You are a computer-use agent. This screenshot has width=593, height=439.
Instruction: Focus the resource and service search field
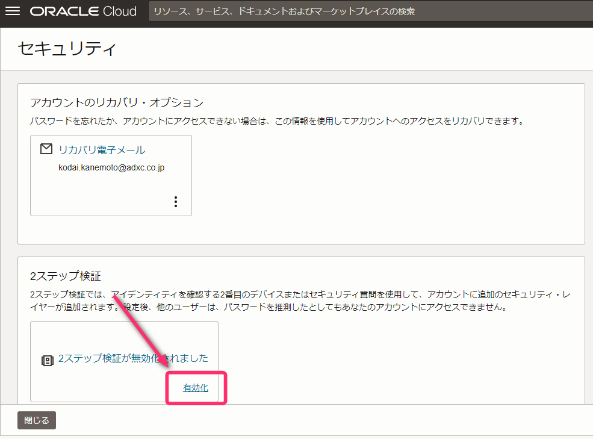coord(371,11)
